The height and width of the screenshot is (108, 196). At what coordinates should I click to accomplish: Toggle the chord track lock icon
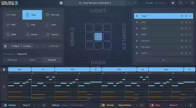click(x=4, y=69)
